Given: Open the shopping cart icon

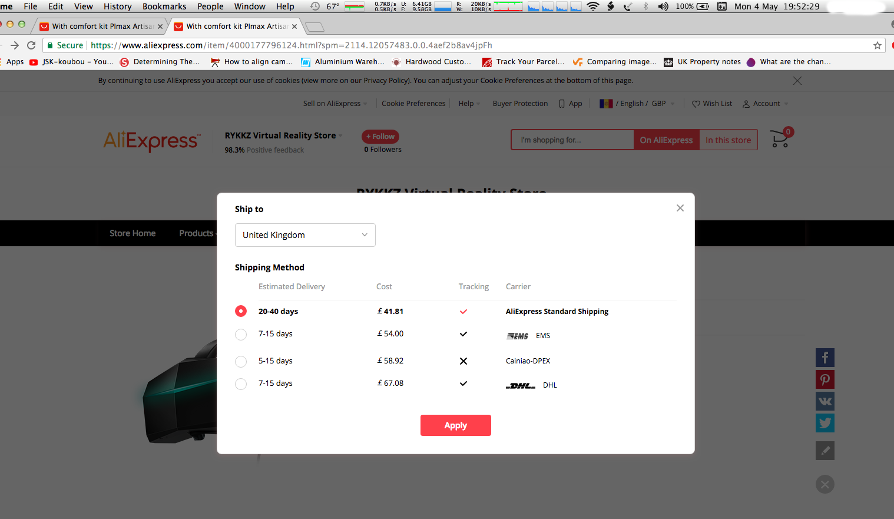Looking at the screenshot, I should pyautogui.click(x=780, y=139).
